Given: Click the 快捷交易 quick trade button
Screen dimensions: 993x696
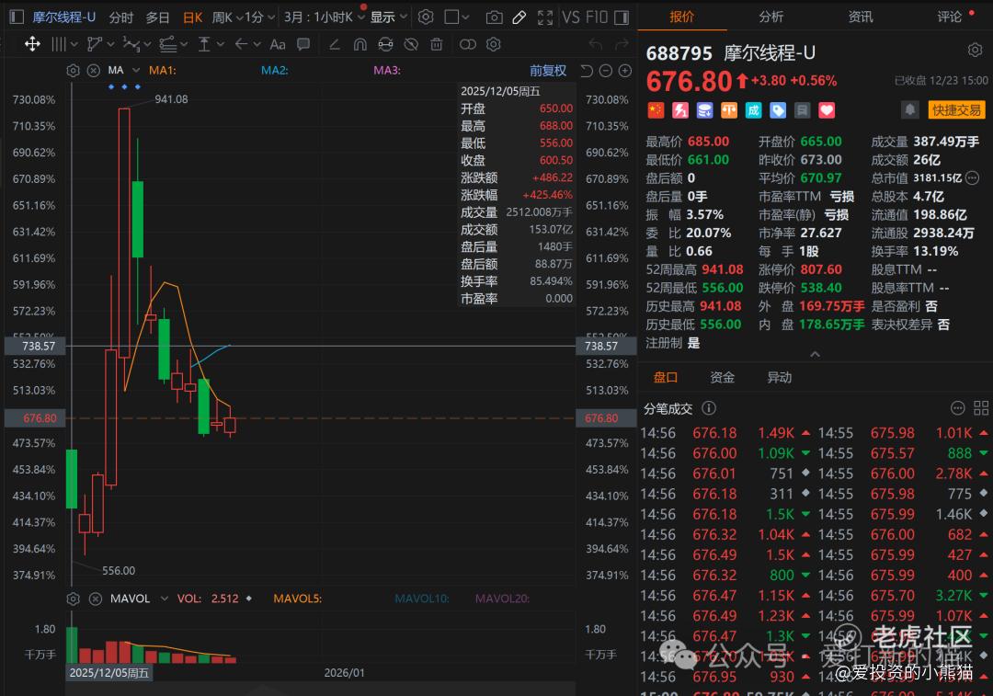Looking at the screenshot, I should tap(956, 110).
